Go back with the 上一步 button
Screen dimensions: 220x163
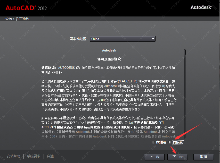[x=154, y=157]
